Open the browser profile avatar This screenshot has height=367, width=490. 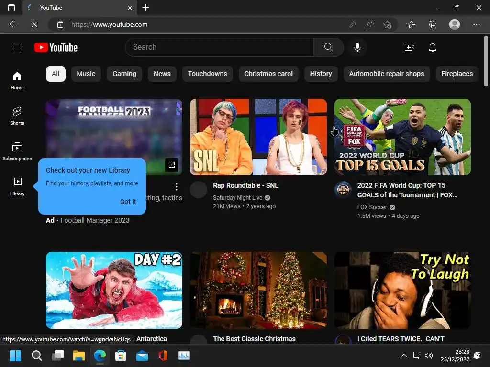(x=455, y=24)
